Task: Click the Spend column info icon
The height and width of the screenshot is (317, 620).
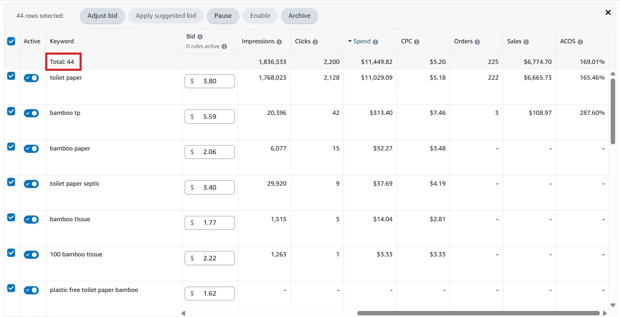Action: (x=375, y=42)
